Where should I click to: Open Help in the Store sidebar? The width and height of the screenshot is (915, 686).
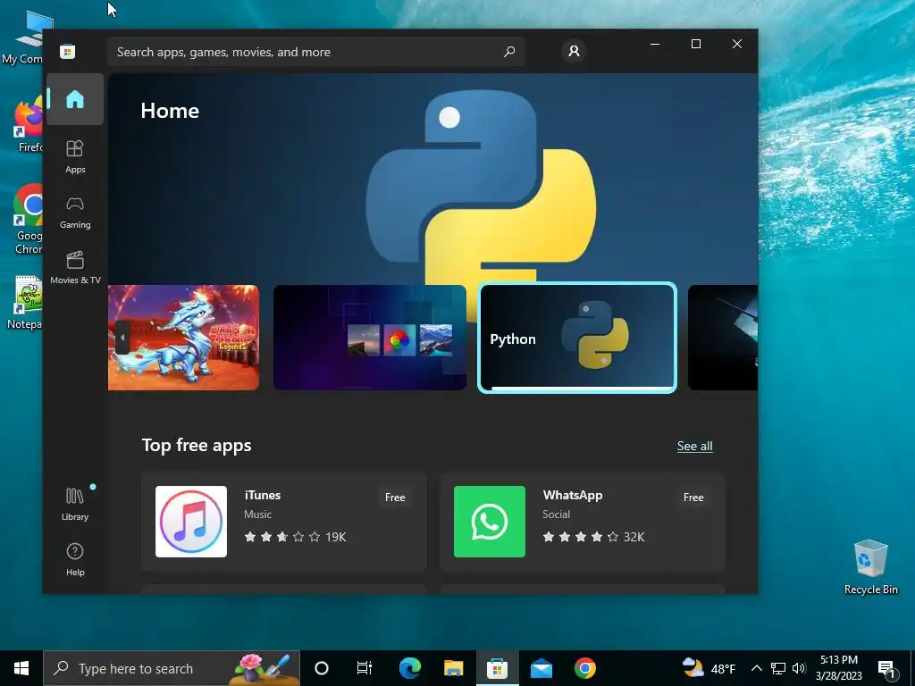click(75, 559)
